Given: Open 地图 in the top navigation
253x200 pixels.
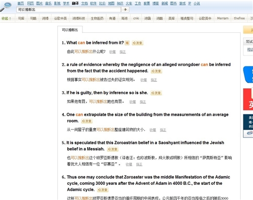Looking at the screenshot, I should pyautogui.click(x=111, y=4).
